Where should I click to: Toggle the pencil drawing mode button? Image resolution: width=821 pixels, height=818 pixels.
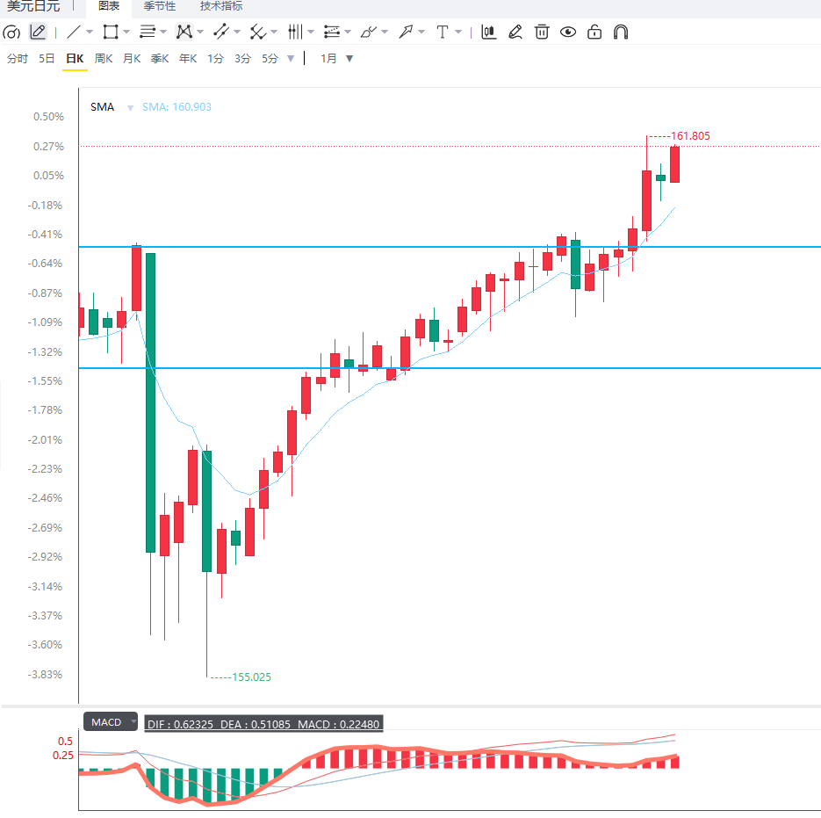click(x=38, y=32)
